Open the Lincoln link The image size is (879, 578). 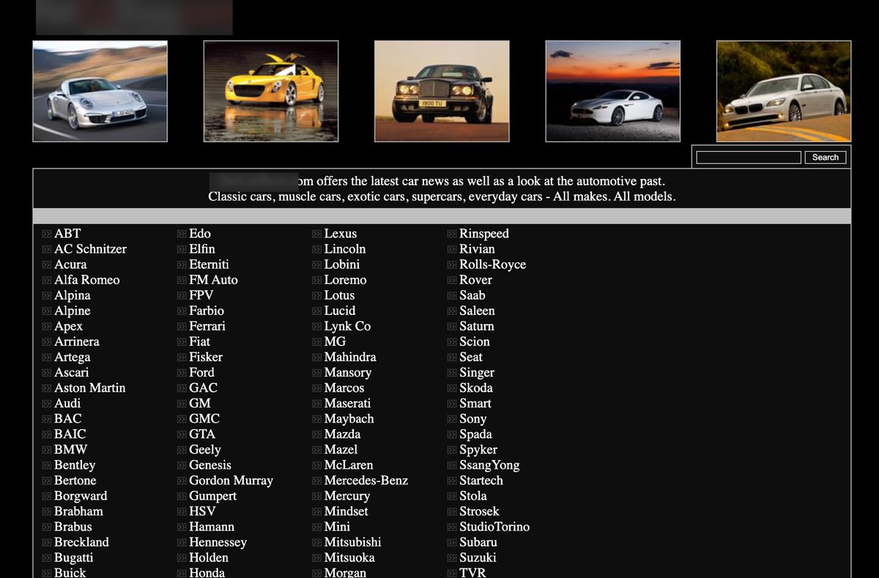click(x=345, y=249)
